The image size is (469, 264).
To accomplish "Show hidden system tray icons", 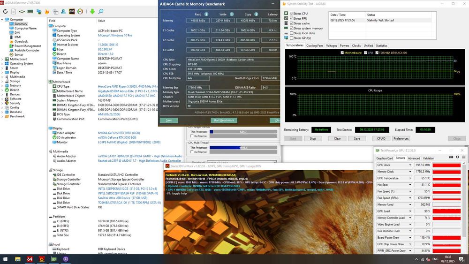I will coord(416,259).
